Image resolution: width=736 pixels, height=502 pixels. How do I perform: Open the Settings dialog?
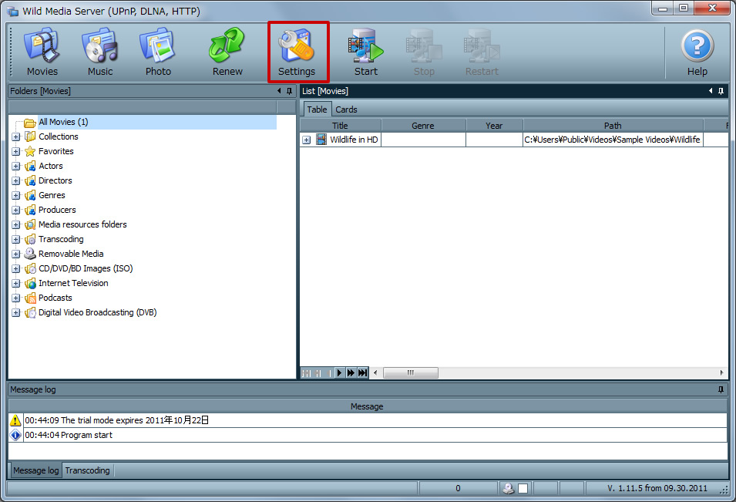click(x=297, y=52)
